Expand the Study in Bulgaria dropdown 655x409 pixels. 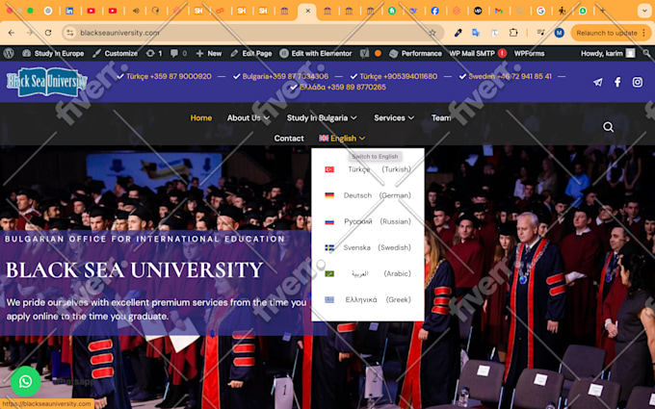click(322, 118)
